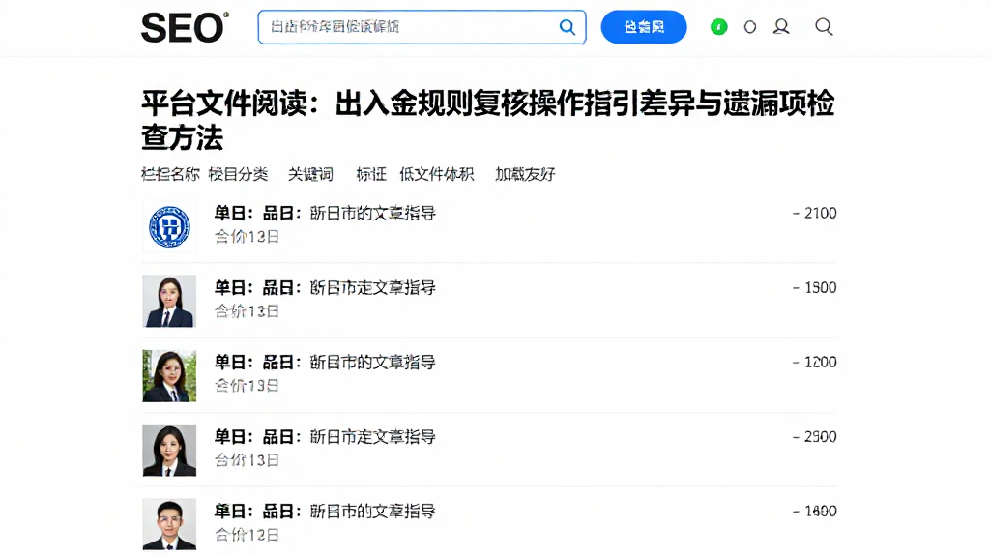The image size is (990, 557).
Task: Open the male portrait thumbnail in the 1600 row
Action: coord(169,524)
